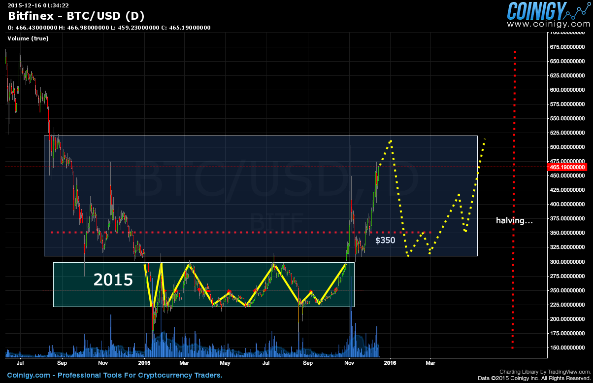The width and height of the screenshot is (593, 383).
Task: Click the 2016 label on the time axis
Action: click(390, 363)
